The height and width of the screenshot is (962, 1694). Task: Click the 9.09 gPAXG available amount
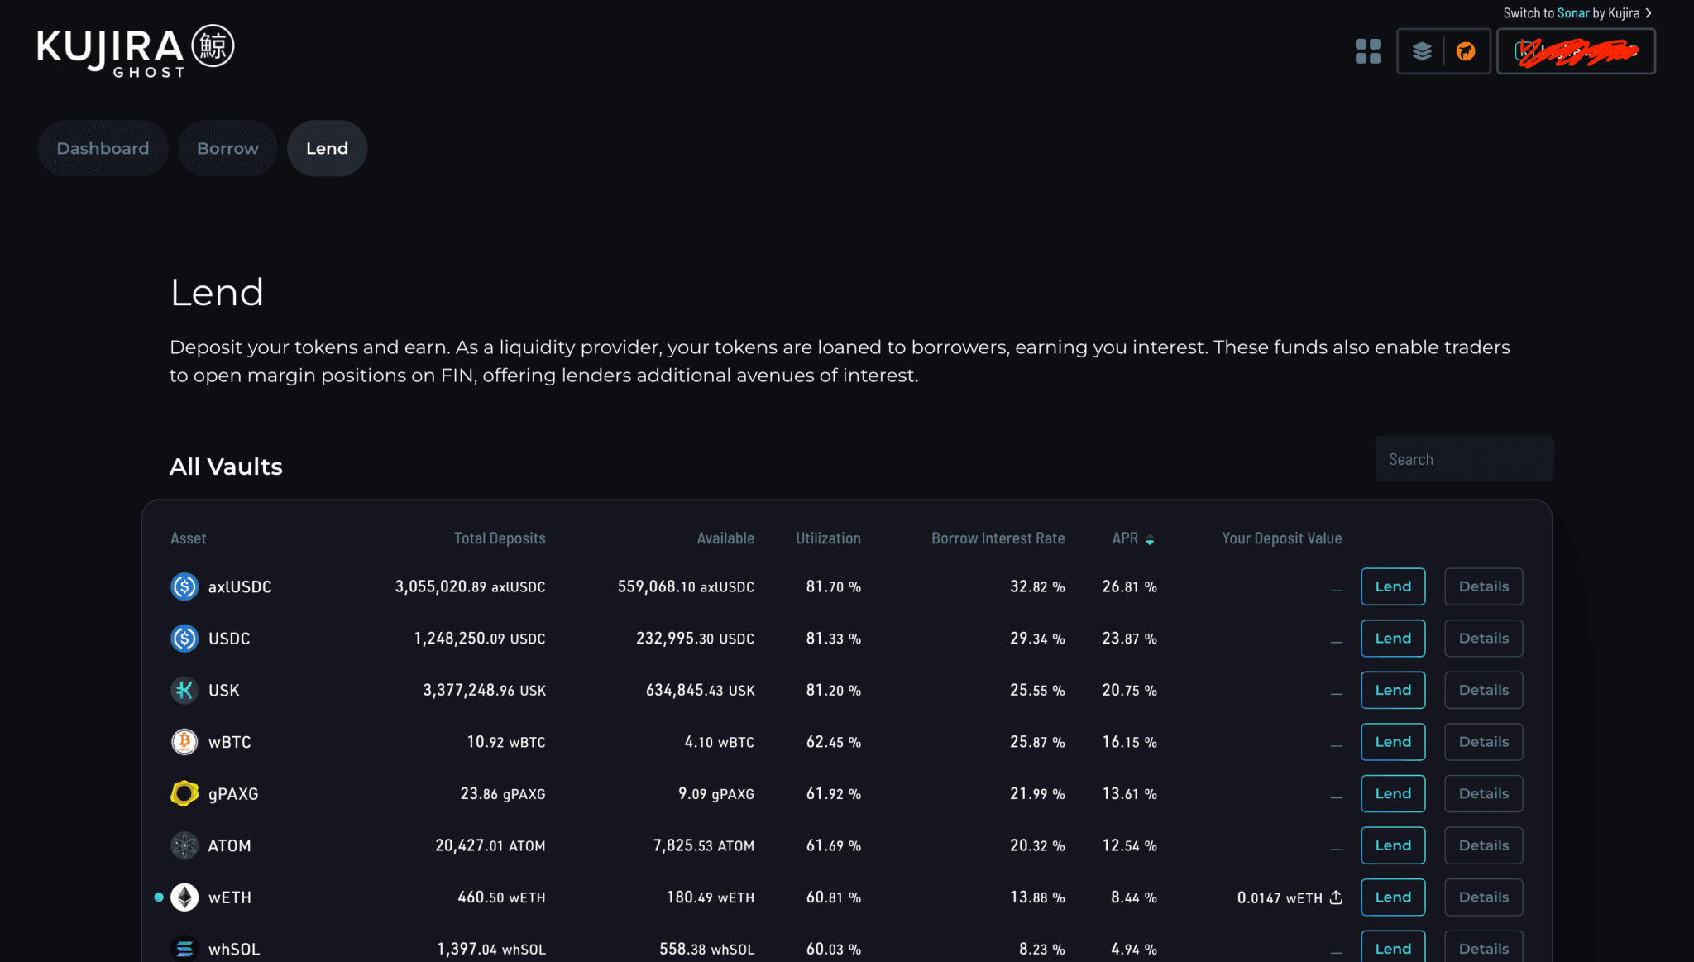(x=716, y=793)
